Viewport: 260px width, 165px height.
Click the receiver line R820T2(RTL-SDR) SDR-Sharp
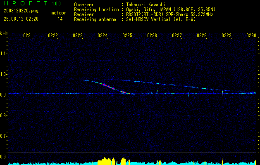coord(158,14)
